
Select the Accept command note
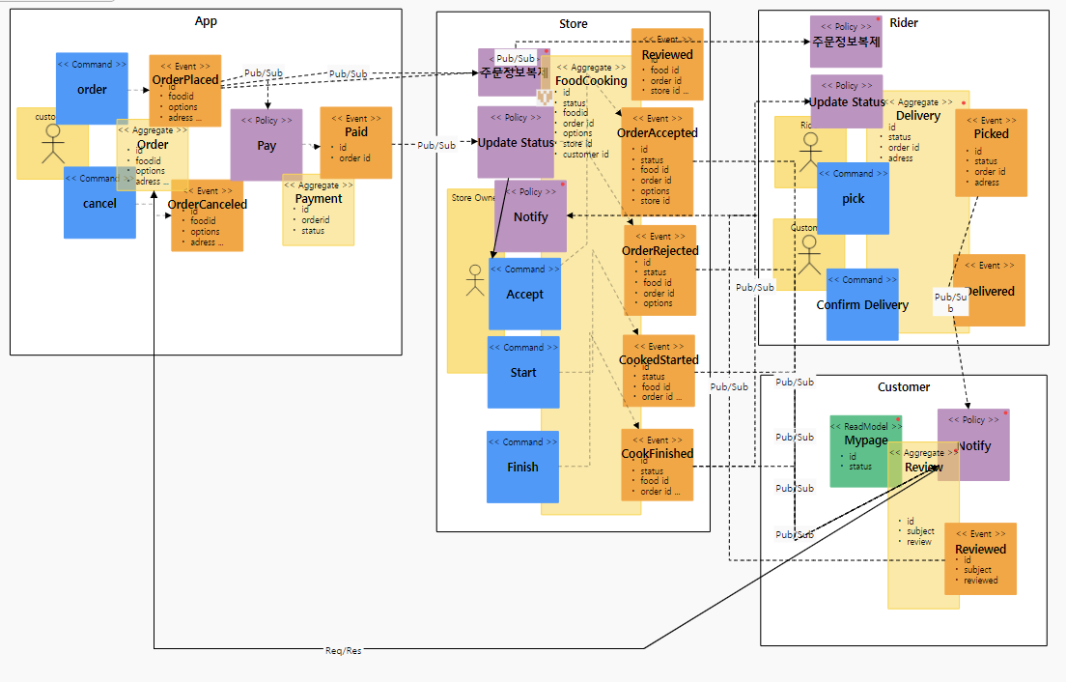coord(525,294)
